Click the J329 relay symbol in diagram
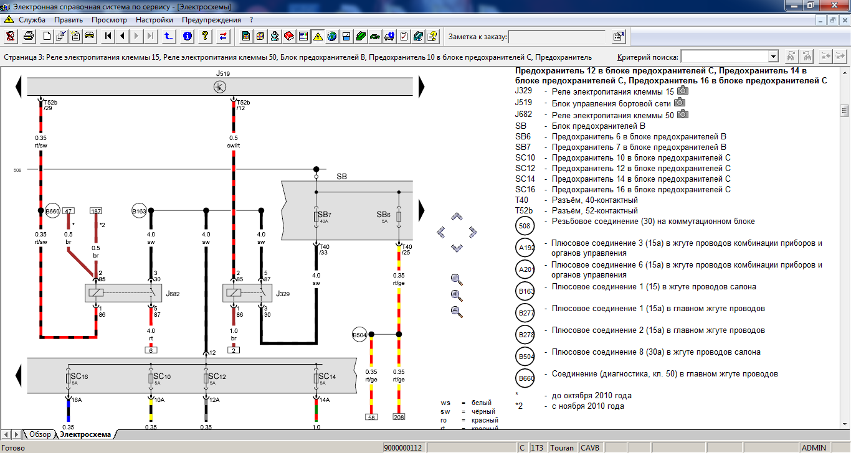This screenshot has height=453, width=851. click(247, 293)
